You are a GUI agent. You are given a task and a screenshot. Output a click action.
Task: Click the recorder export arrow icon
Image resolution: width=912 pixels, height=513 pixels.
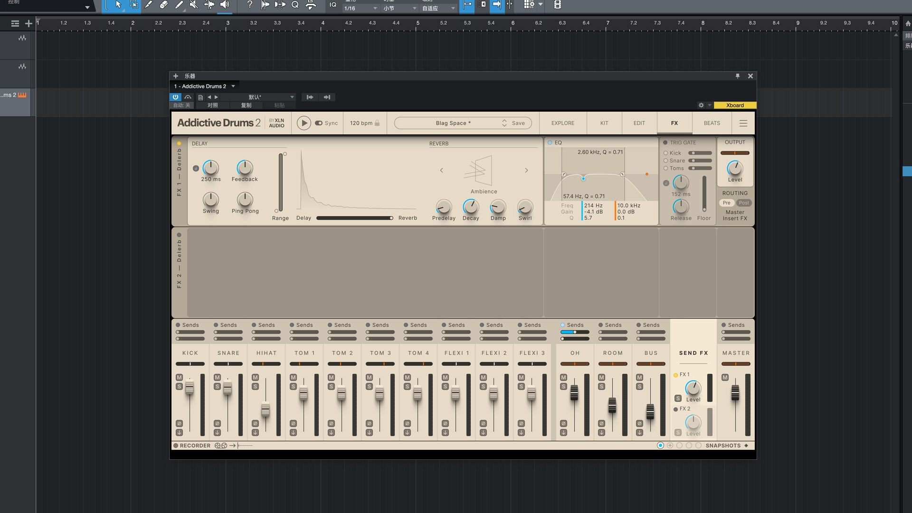[x=232, y=446]
